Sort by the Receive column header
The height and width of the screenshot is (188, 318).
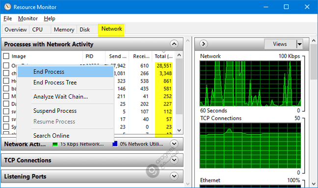point(141,56)
